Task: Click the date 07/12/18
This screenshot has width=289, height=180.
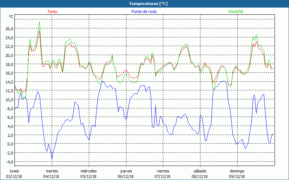Action: (162, 176)
